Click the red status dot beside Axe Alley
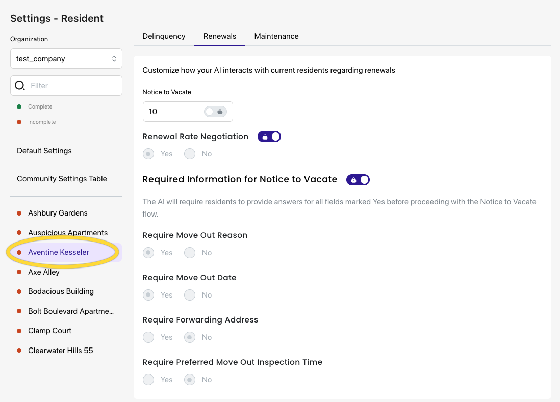Image resolution: width=560 pixels, height=402 pixels. pos(19,272)
